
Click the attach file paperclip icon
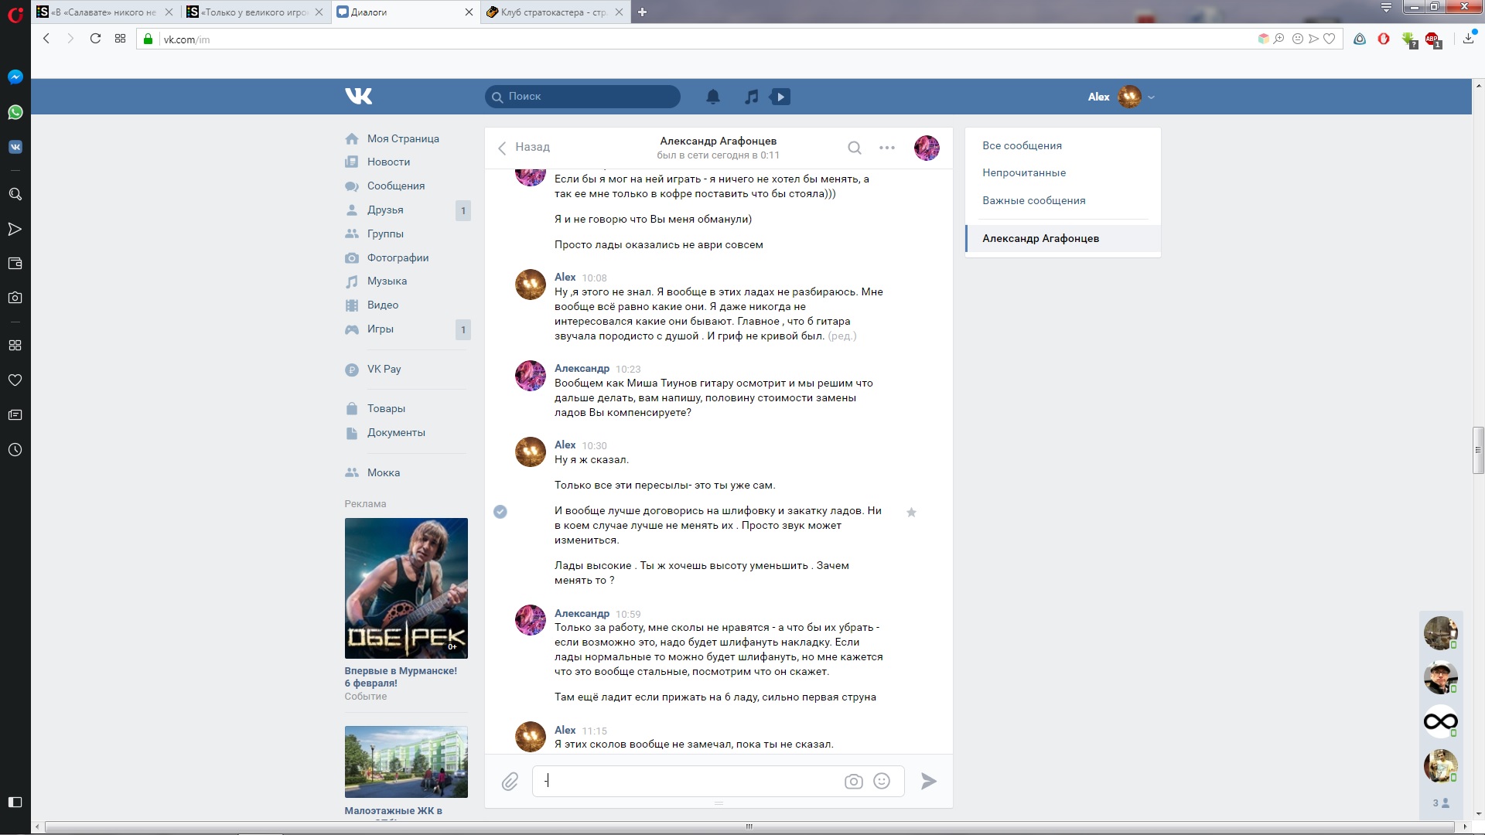(510, 782)
